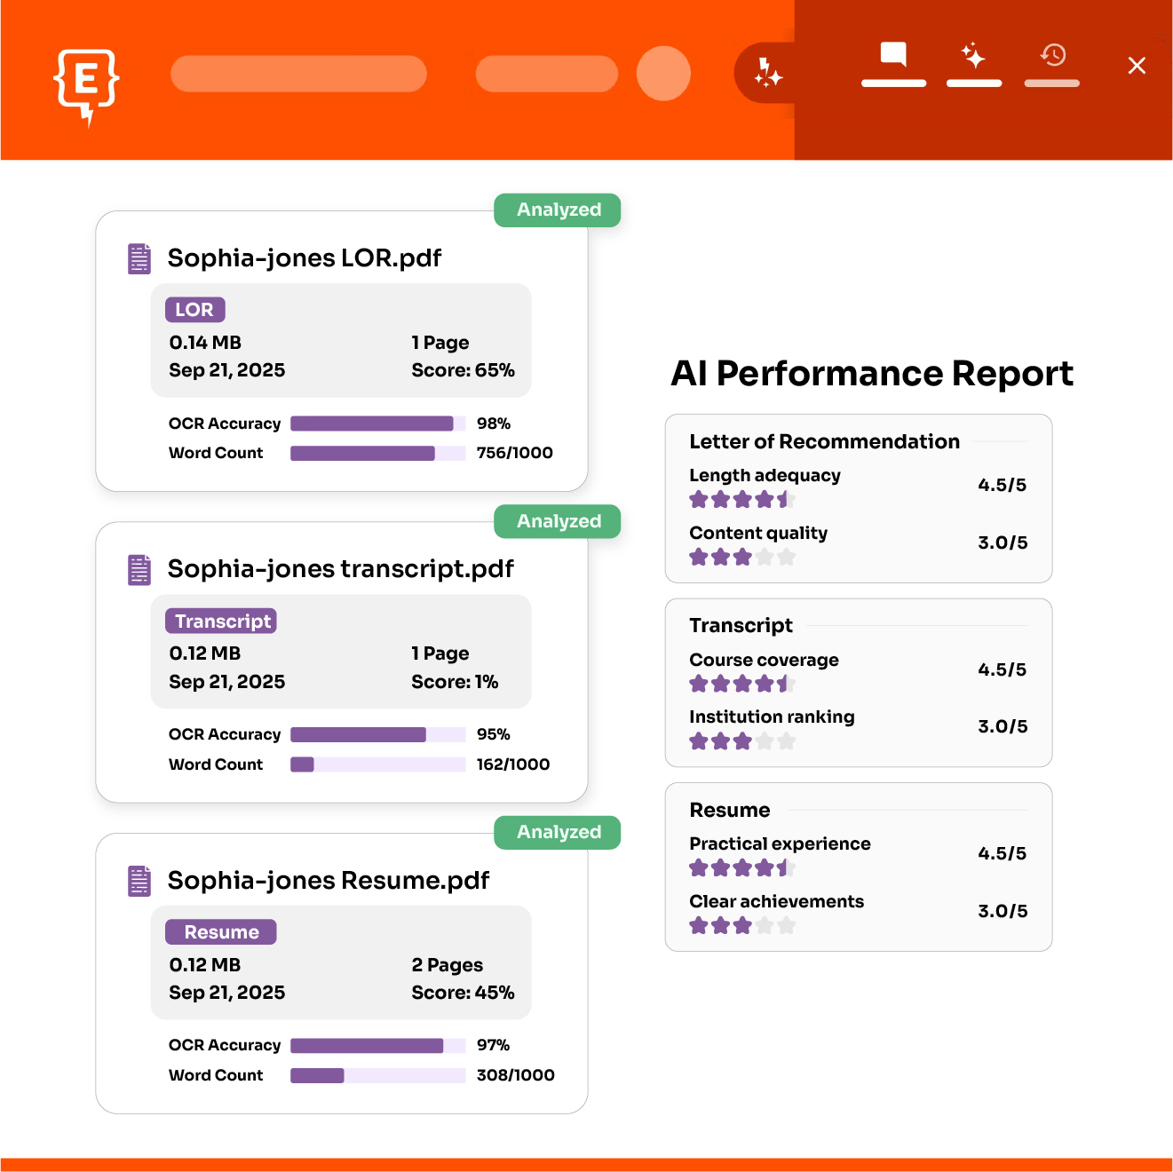Click the Sophia-jones transcript.pdf document icon
Viewport: 1173px width, 1172px height.
point(139,569)
